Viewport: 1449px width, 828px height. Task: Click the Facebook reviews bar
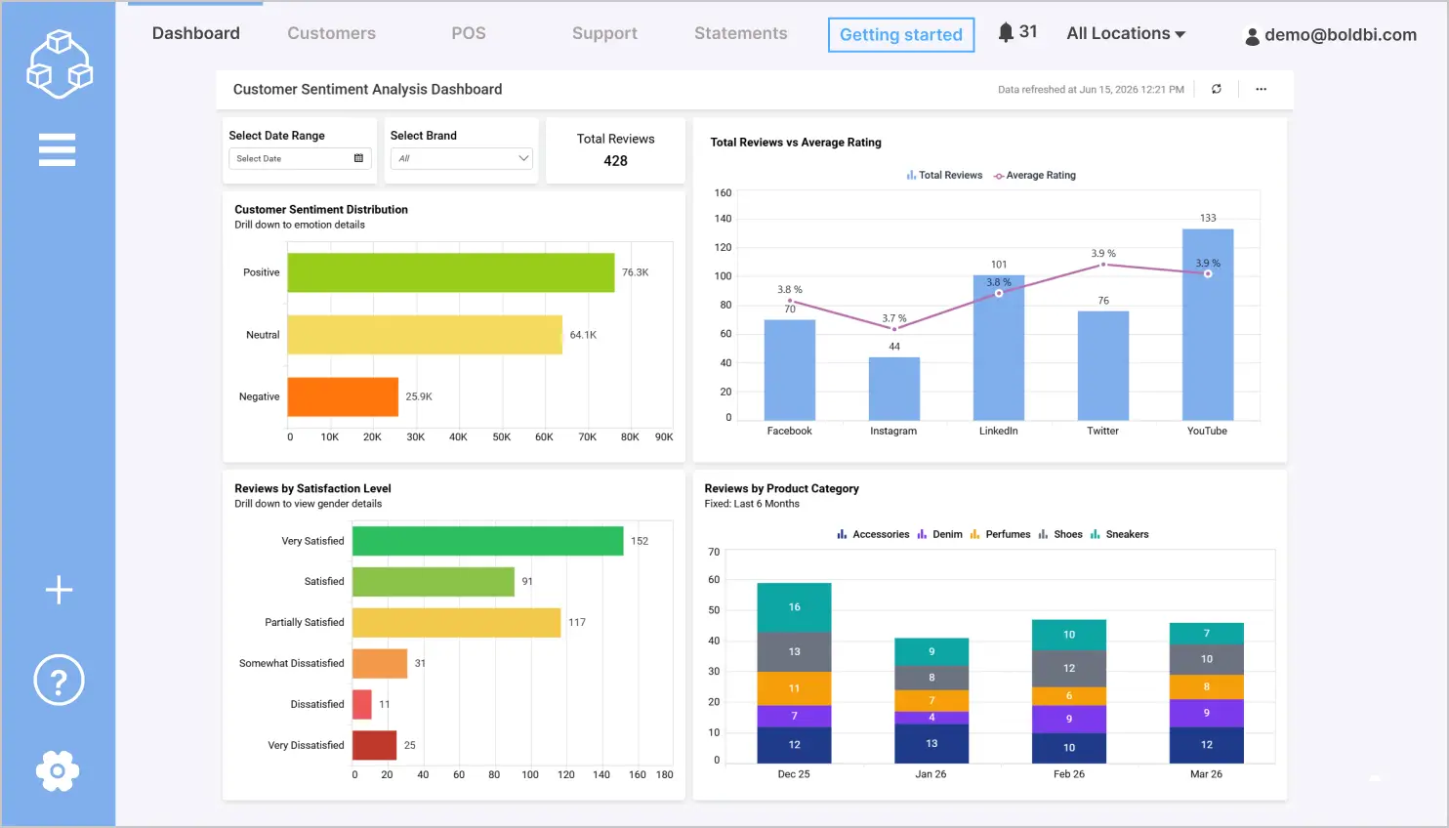(x=790, y=370)
